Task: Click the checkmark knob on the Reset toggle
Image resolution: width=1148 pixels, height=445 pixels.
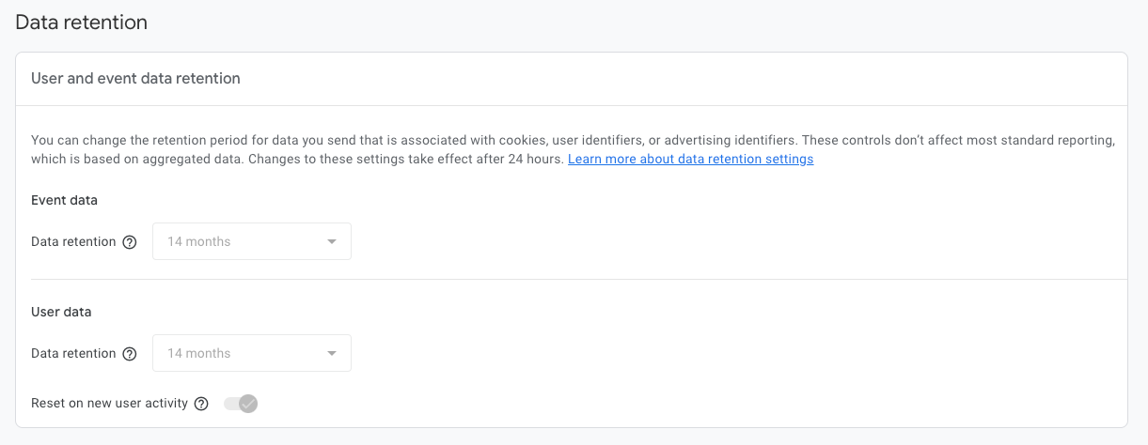Action: (248, 404)
